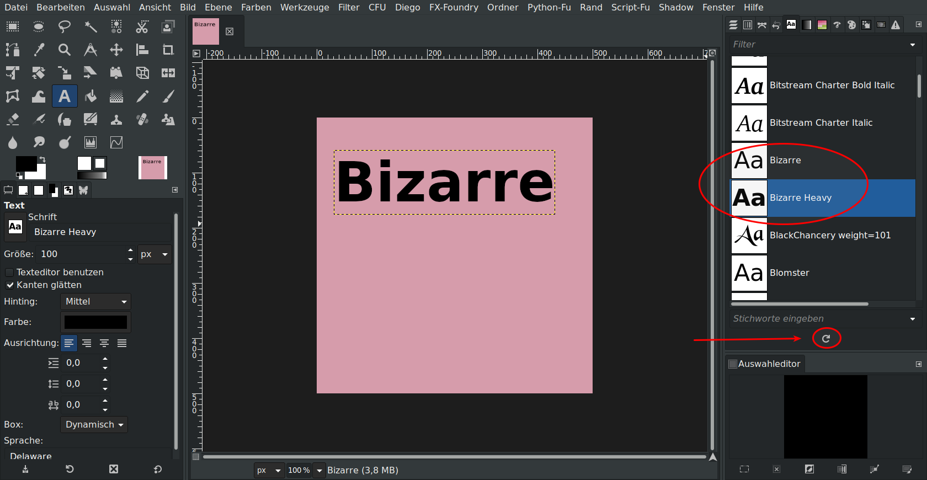Choose the Eraser tool

pos(12,119)
